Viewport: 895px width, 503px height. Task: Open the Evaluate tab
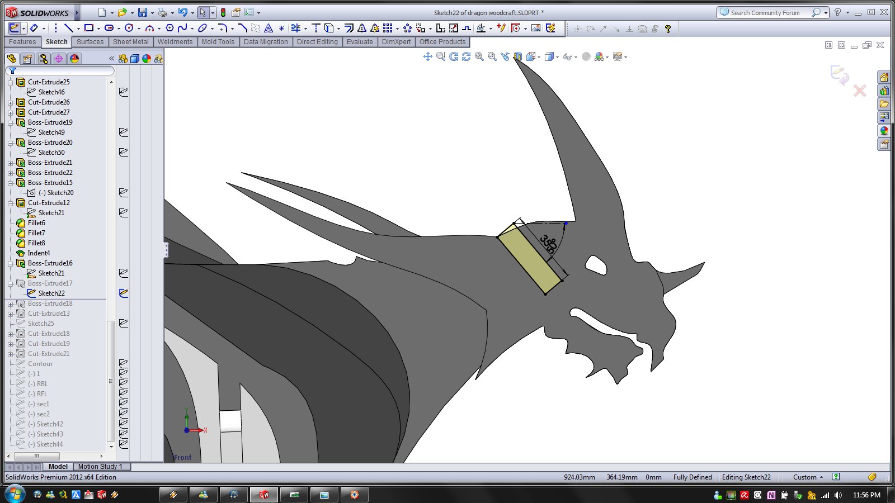click(359, 42)
